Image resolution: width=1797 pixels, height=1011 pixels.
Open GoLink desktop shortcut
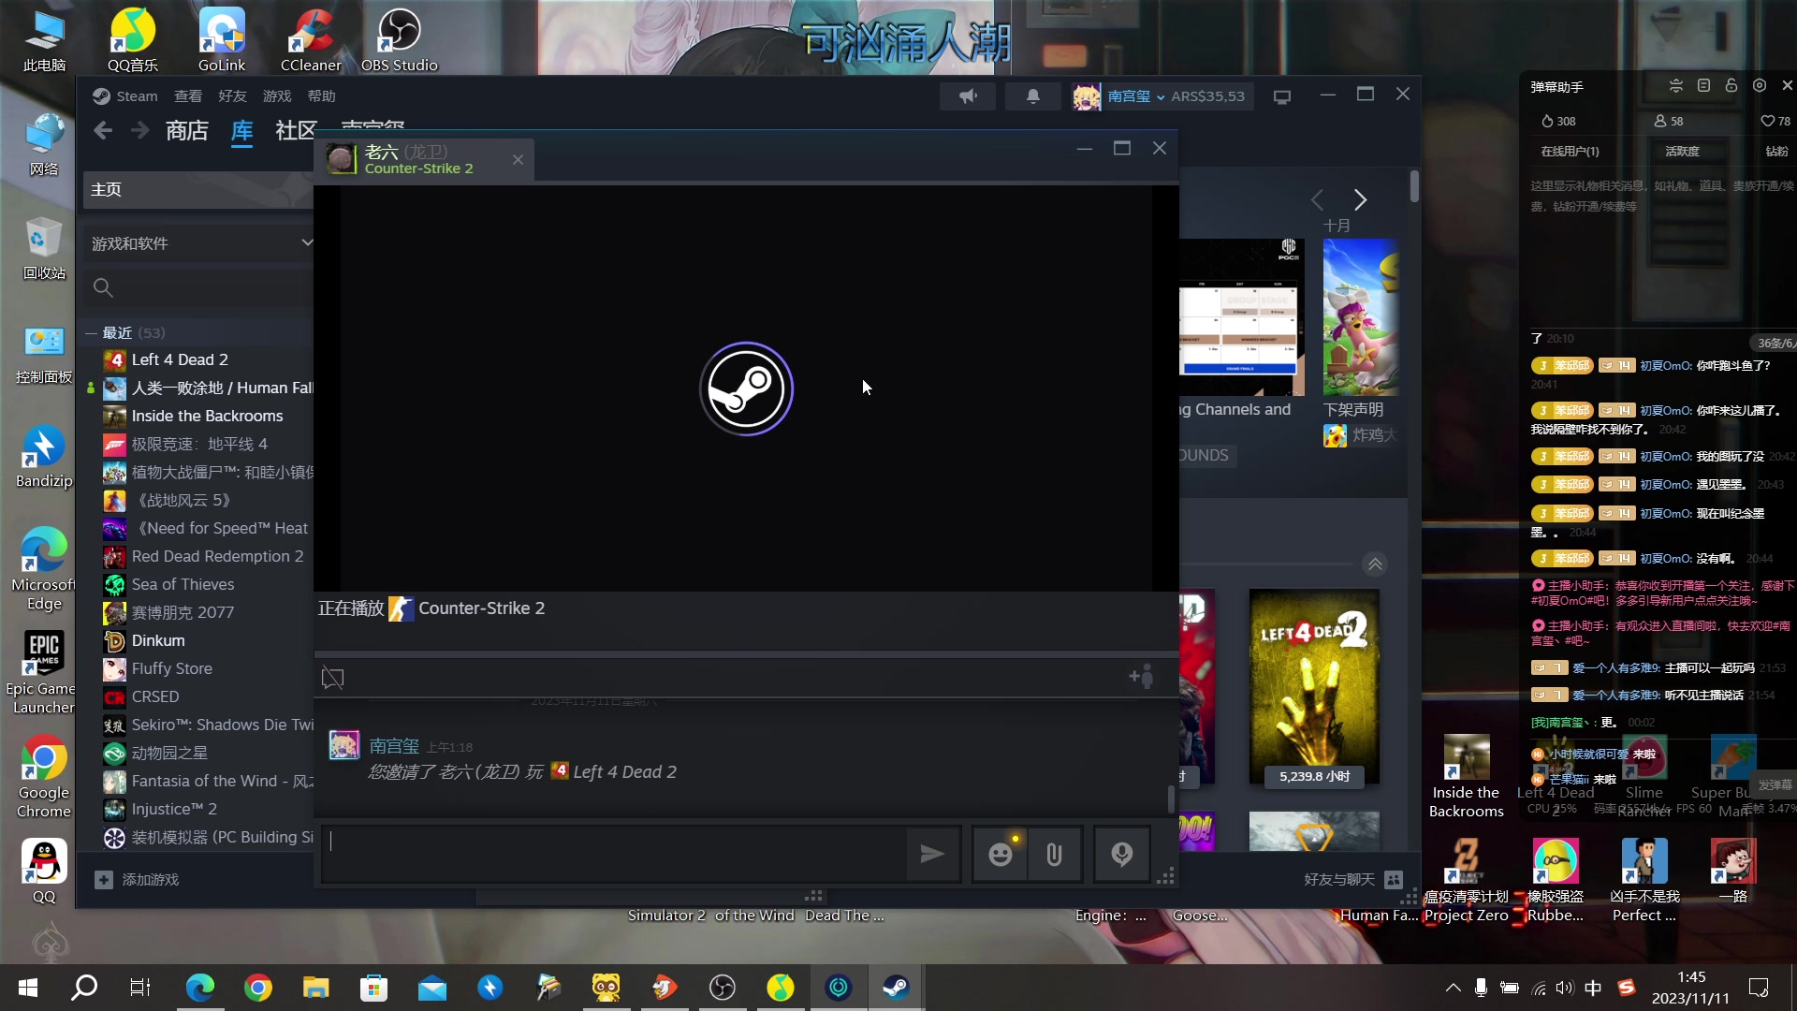[222, 39]
